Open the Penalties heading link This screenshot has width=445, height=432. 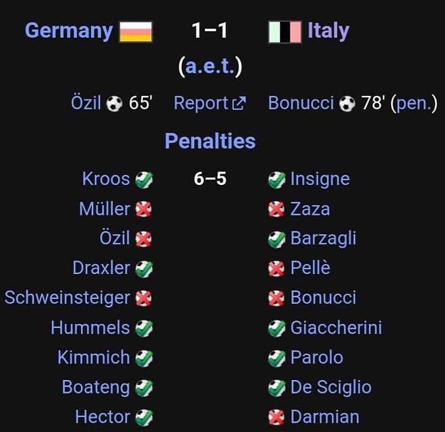click(210, 141)
